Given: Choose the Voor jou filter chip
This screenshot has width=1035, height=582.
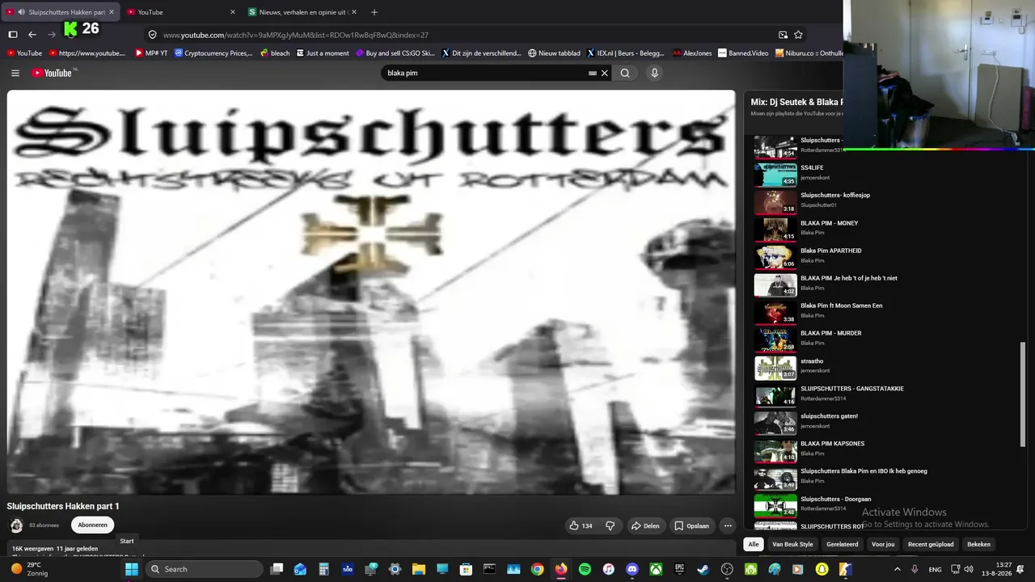Looking at the screenshot, I should coord(883,544).
